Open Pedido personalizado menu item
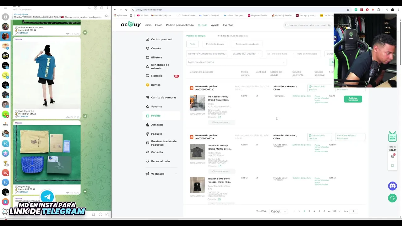402x226 pixels. (x=180, y=25)
